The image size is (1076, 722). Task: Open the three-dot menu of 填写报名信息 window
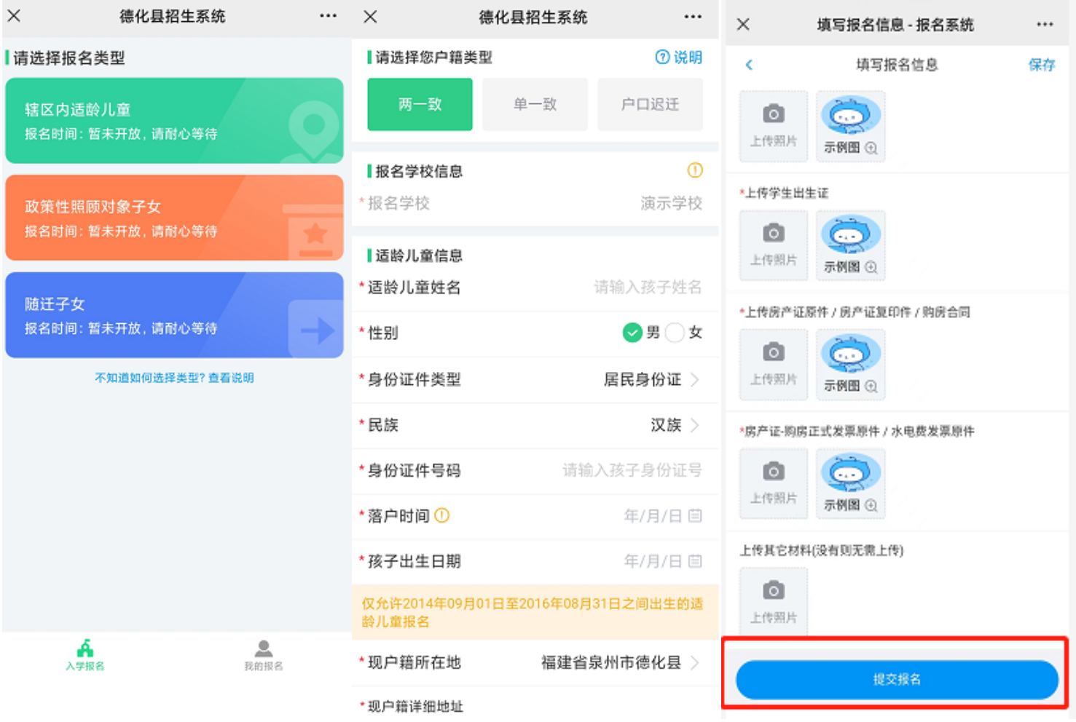[x=1045, y=25]
